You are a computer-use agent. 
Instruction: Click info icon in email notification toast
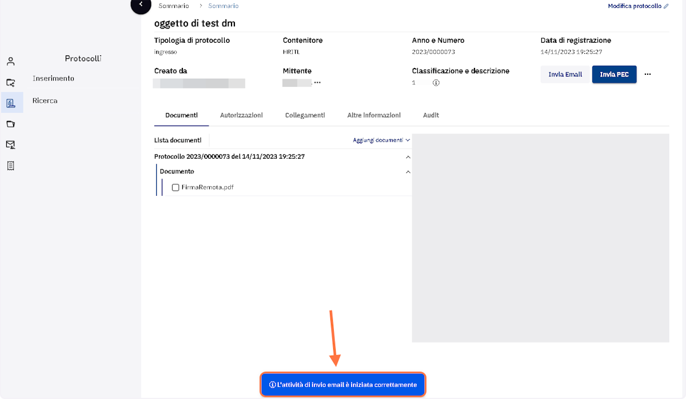pyautogui.click(x=273, y=385)
